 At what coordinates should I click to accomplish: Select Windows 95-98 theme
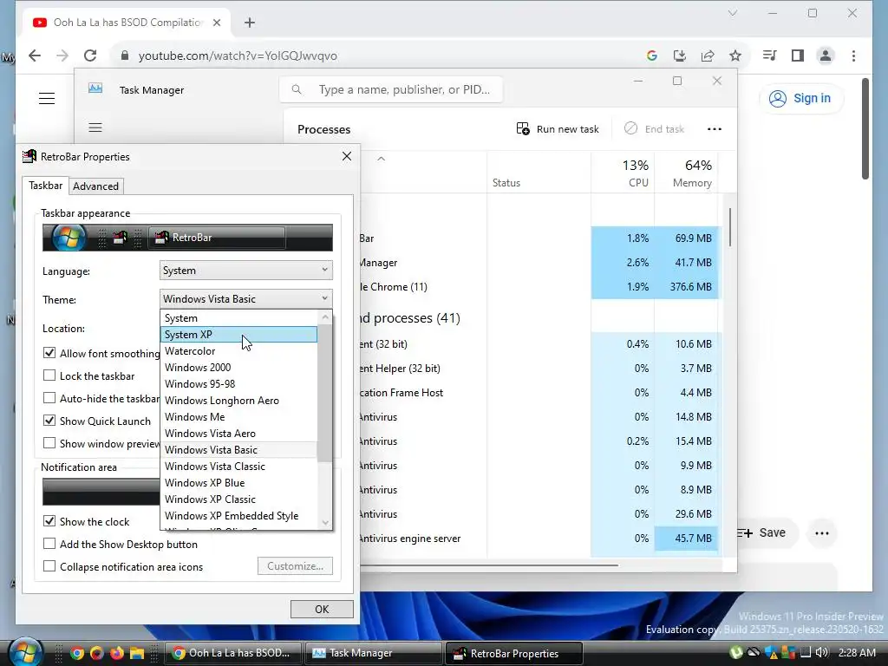pyautogui.click(x=239, y=383)
